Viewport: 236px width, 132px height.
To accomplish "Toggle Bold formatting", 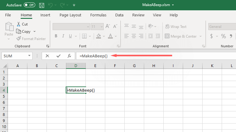I will 56,36.
